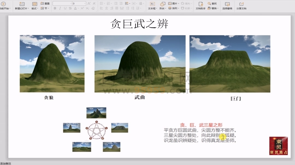Click the New Slide (新建幻灯片) icon
The width and height of the screenshot is (295, 165).
[x=22, y=4]
